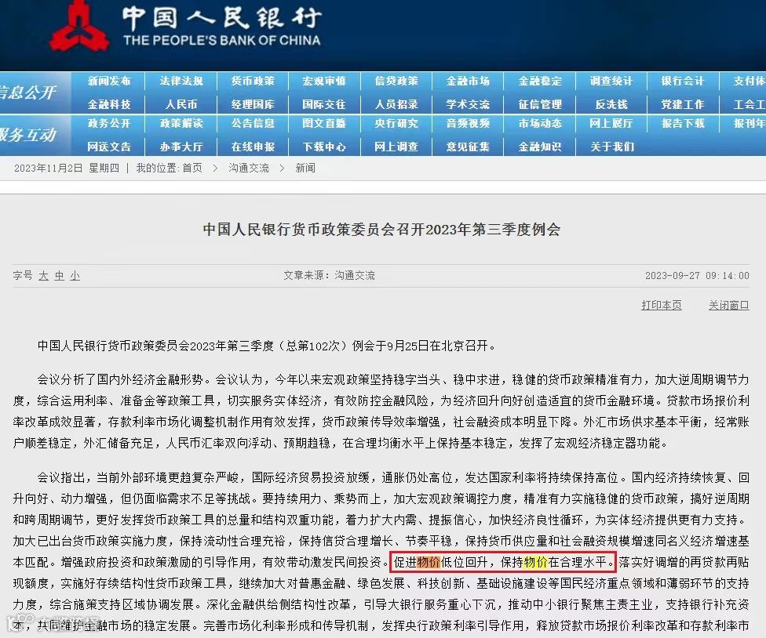
Task: Click the article title about 2023年第三季度例会
Action: click(381, 230)
